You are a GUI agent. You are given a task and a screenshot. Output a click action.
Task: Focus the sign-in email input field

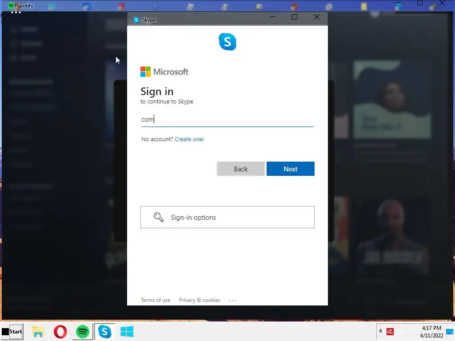(227, 119)
